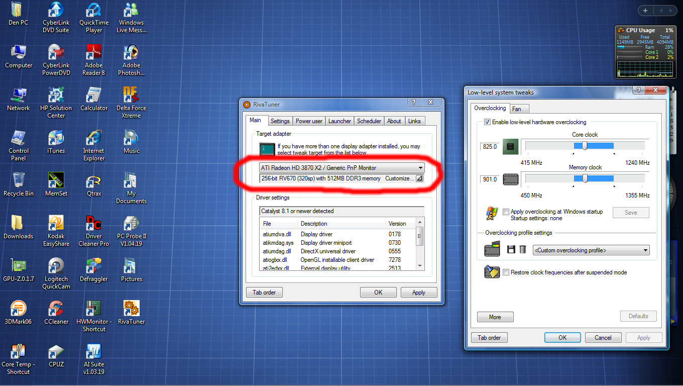Viewport: 683px width, 386px height.
Task: Click driver file list scrollbar
Action: (420, 244)
